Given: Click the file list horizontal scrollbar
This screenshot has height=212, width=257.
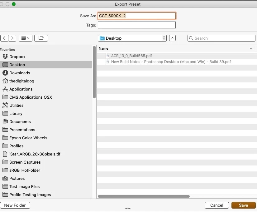Looking at the screenshot, I should tap(144, 196).
